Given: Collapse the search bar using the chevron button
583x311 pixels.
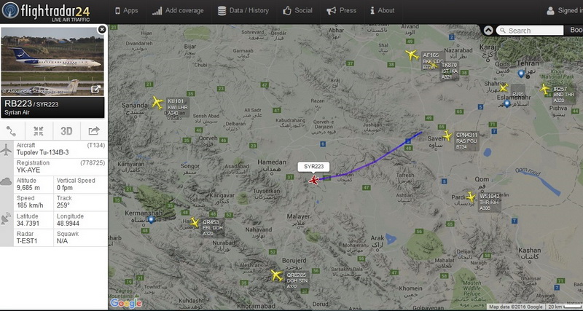Looking at the screenshot, I should pos(488,31).
